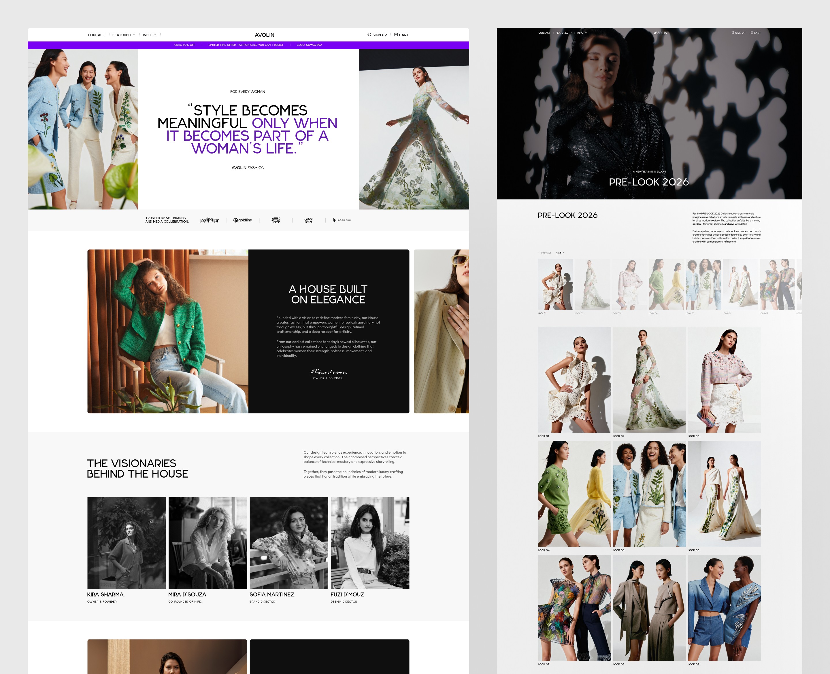Image resolution: width=830 pixels, height=674 pixels.
Task: Expand the Featured dropdown in left header
Action: point(124,35)
